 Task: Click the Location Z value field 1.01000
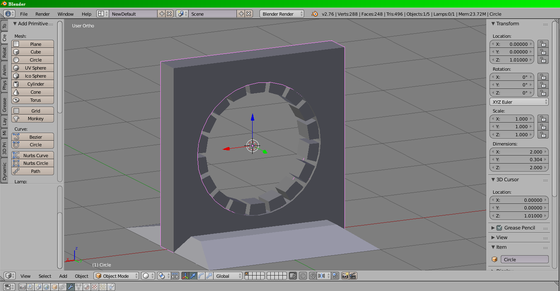click(512, 60)
